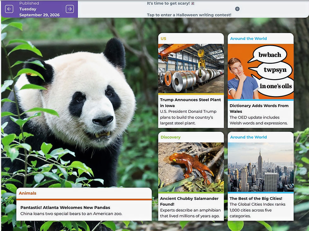This screenshot has height=231, width=309.
Task: Click the 'Tuesday' label in the date bar
Action: (28, 9)
